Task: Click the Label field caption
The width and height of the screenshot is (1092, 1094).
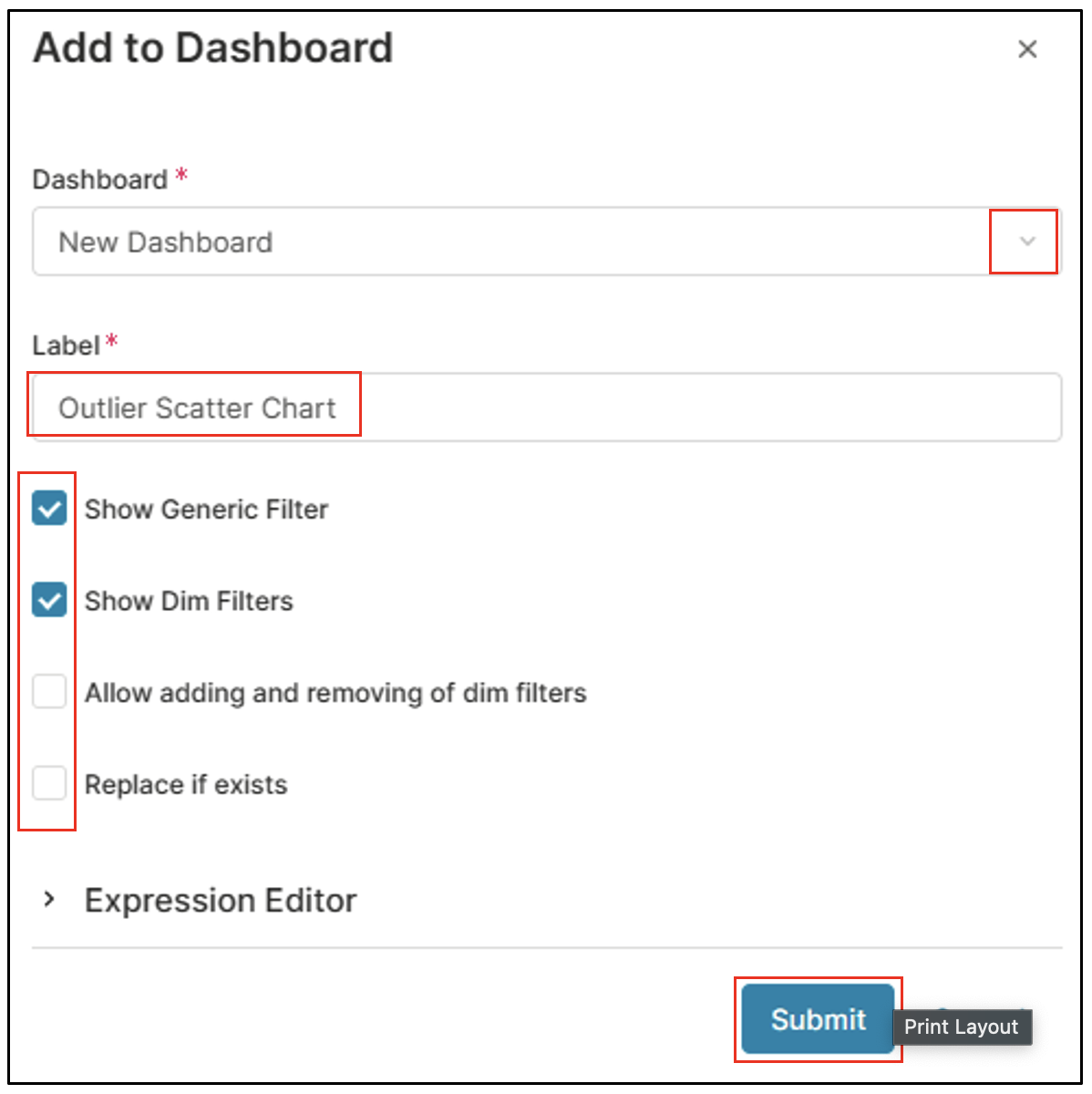Action: click(x=66, y=346)
